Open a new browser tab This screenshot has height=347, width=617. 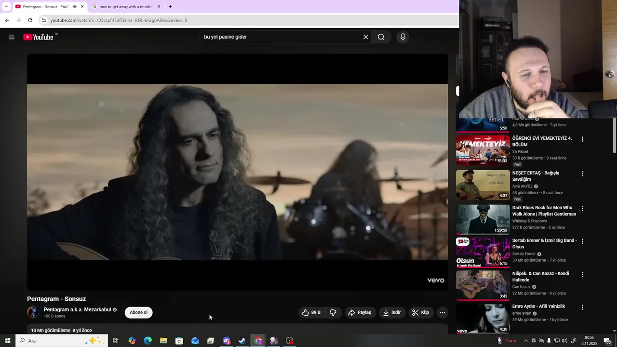tap(170, 7)
